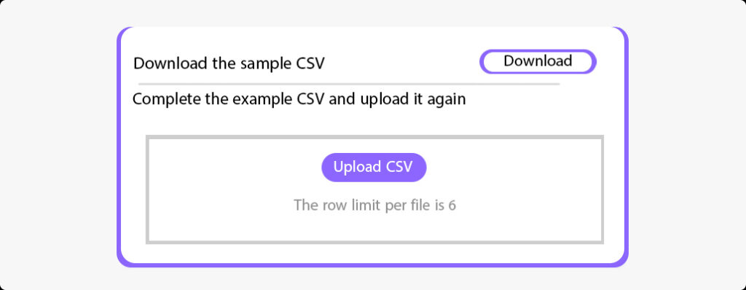Click the 'The row limit per file is 6' note

(x=374, y=205)
